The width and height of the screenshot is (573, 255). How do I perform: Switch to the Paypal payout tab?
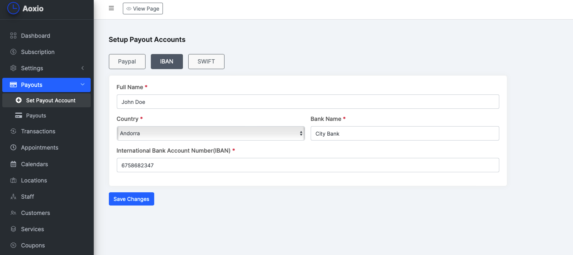tap(127, 62)
